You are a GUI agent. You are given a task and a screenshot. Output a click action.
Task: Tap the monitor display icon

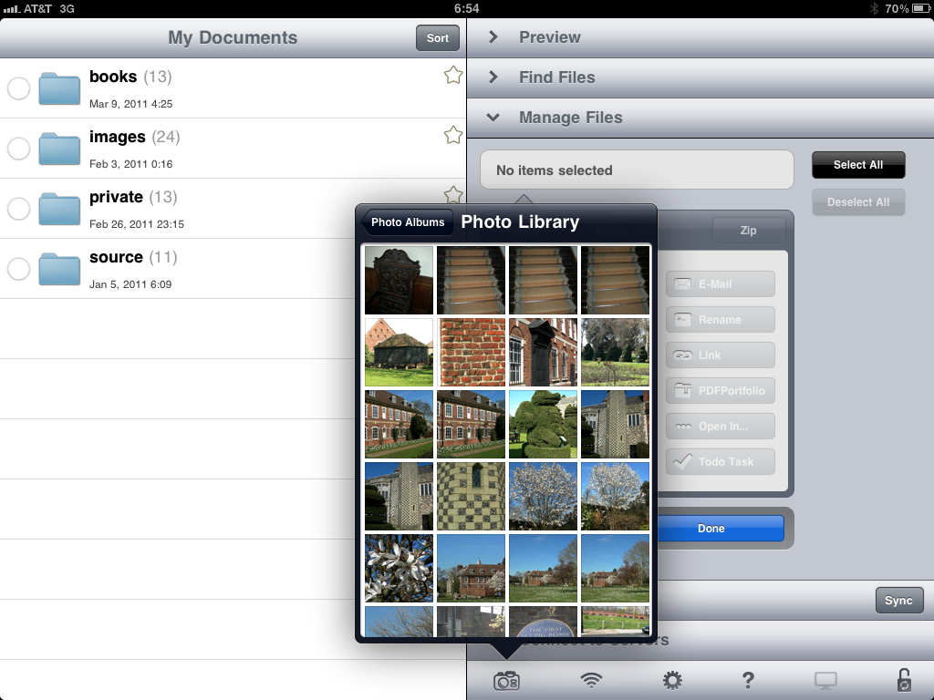(825, 680)
